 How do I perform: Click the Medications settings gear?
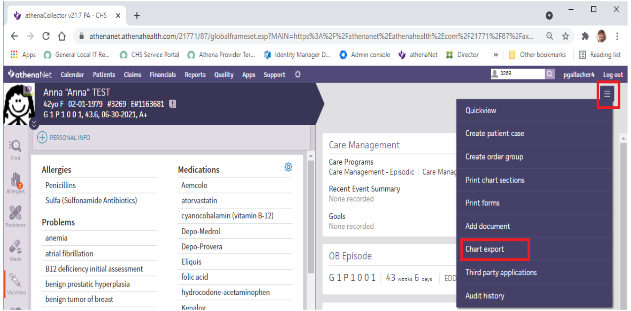click(x=288, y=167)
